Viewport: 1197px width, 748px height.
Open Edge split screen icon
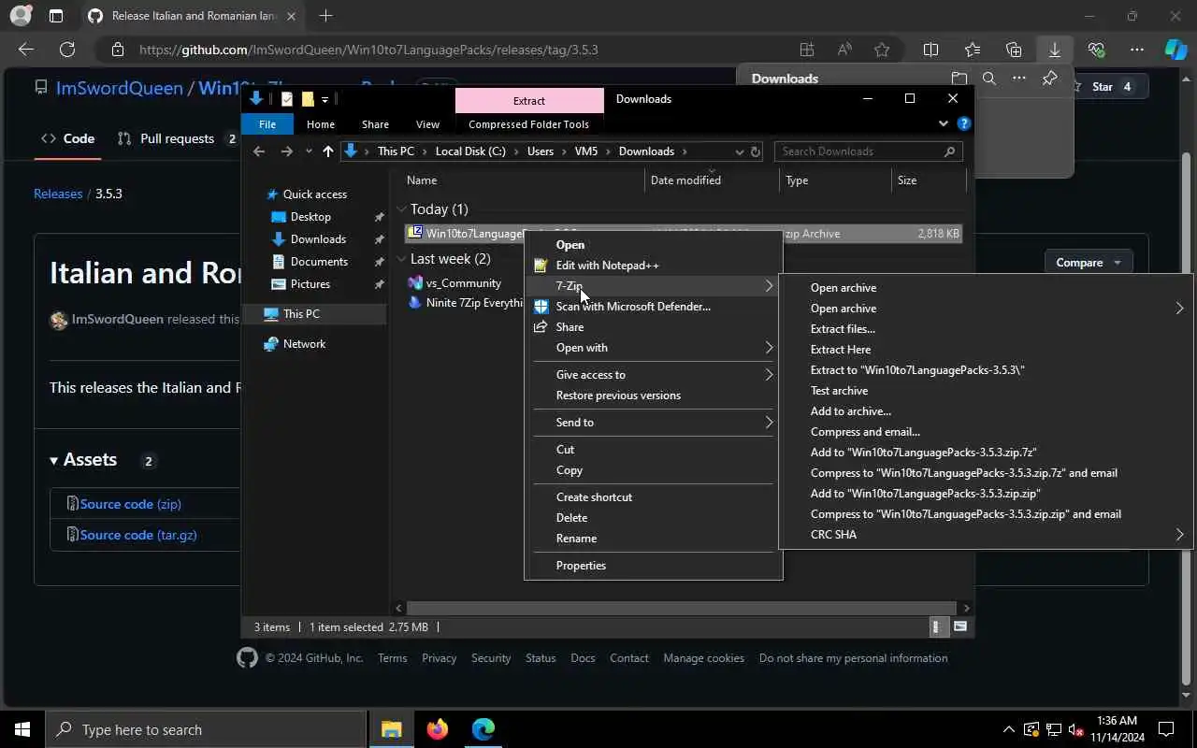[x=930, y=50]
